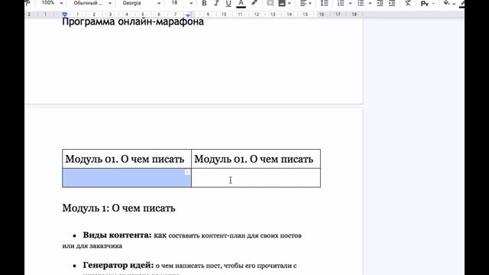Click the text или для заказчика
The width and height of the screenshot is (489, 275).
tap(92, 246)
